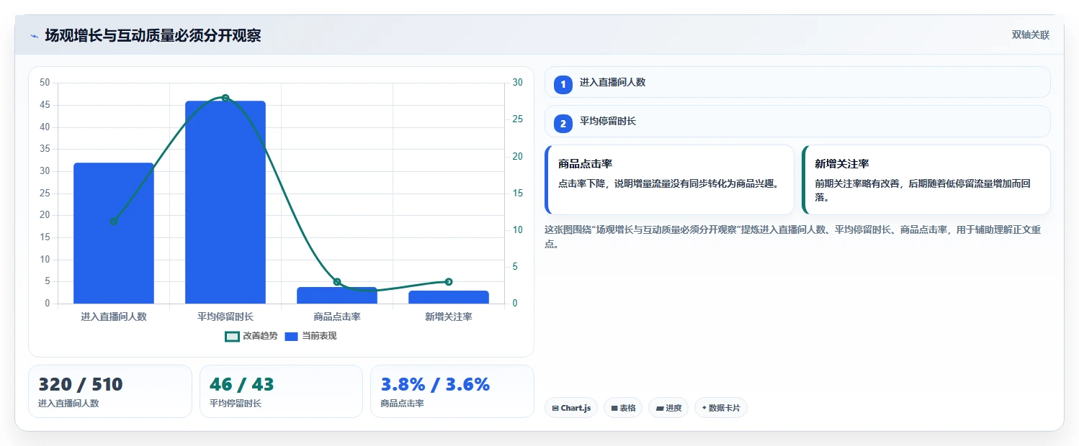Select the Chart.js tag chip
This screenshot has width=1079, height=446.
[571, 408]
